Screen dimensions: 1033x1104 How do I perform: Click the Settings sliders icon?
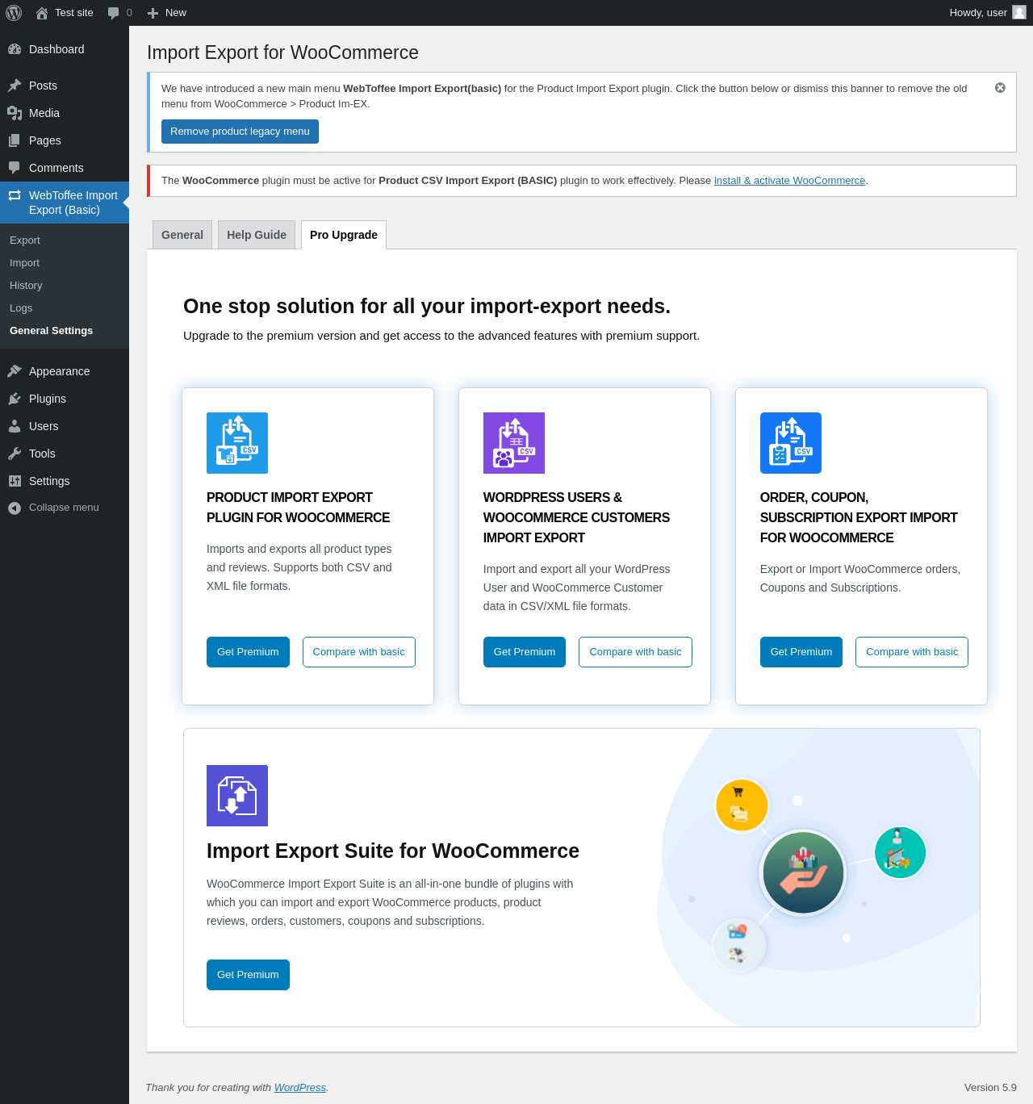pyautogui.click(x=15, y=481)
